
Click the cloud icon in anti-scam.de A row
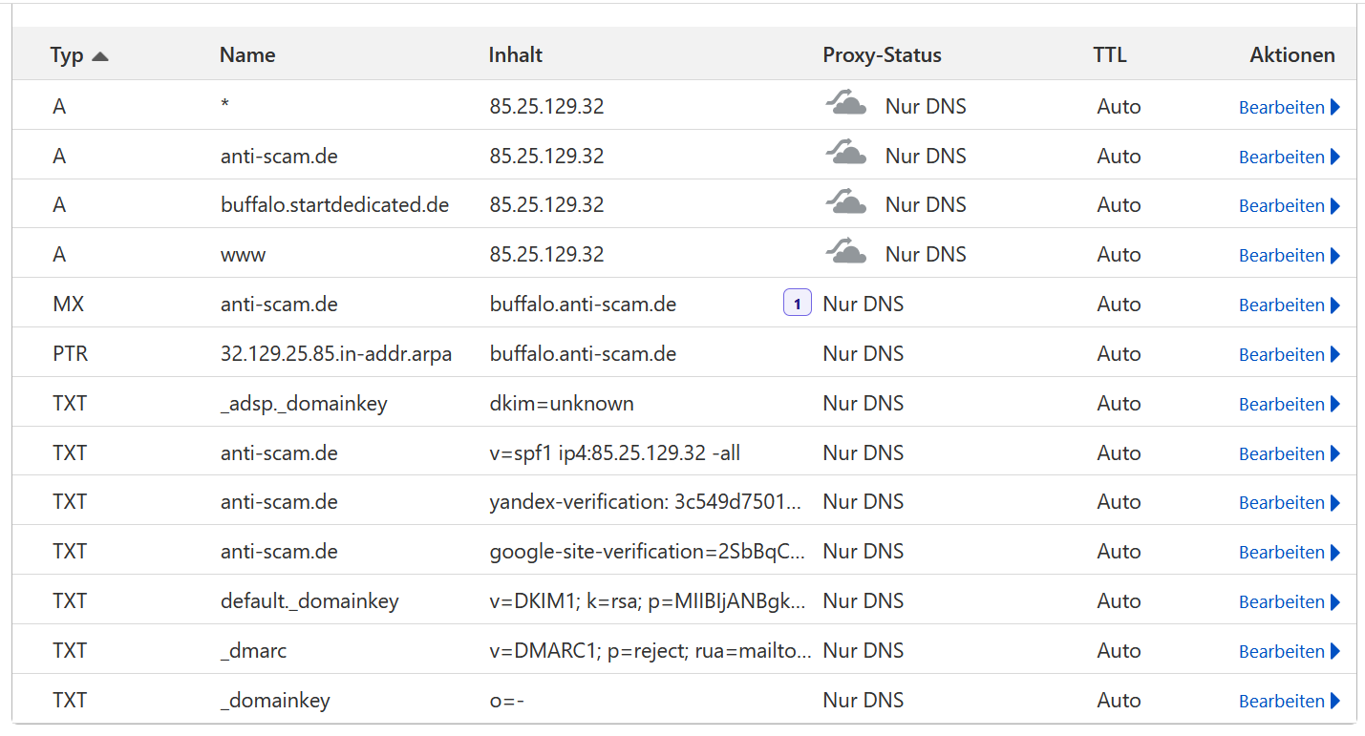coord(845,154)
